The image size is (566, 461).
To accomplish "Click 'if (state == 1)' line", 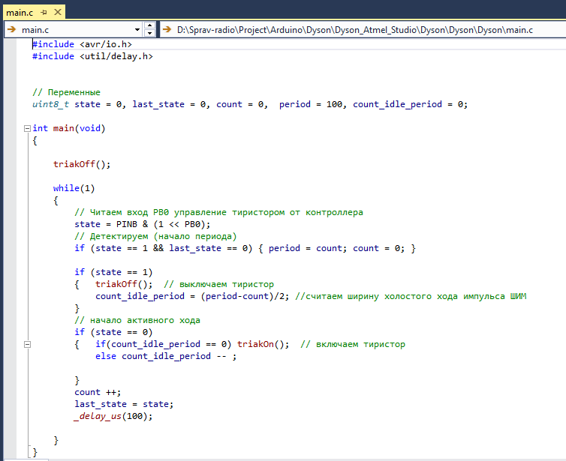I will coord(113,272).
